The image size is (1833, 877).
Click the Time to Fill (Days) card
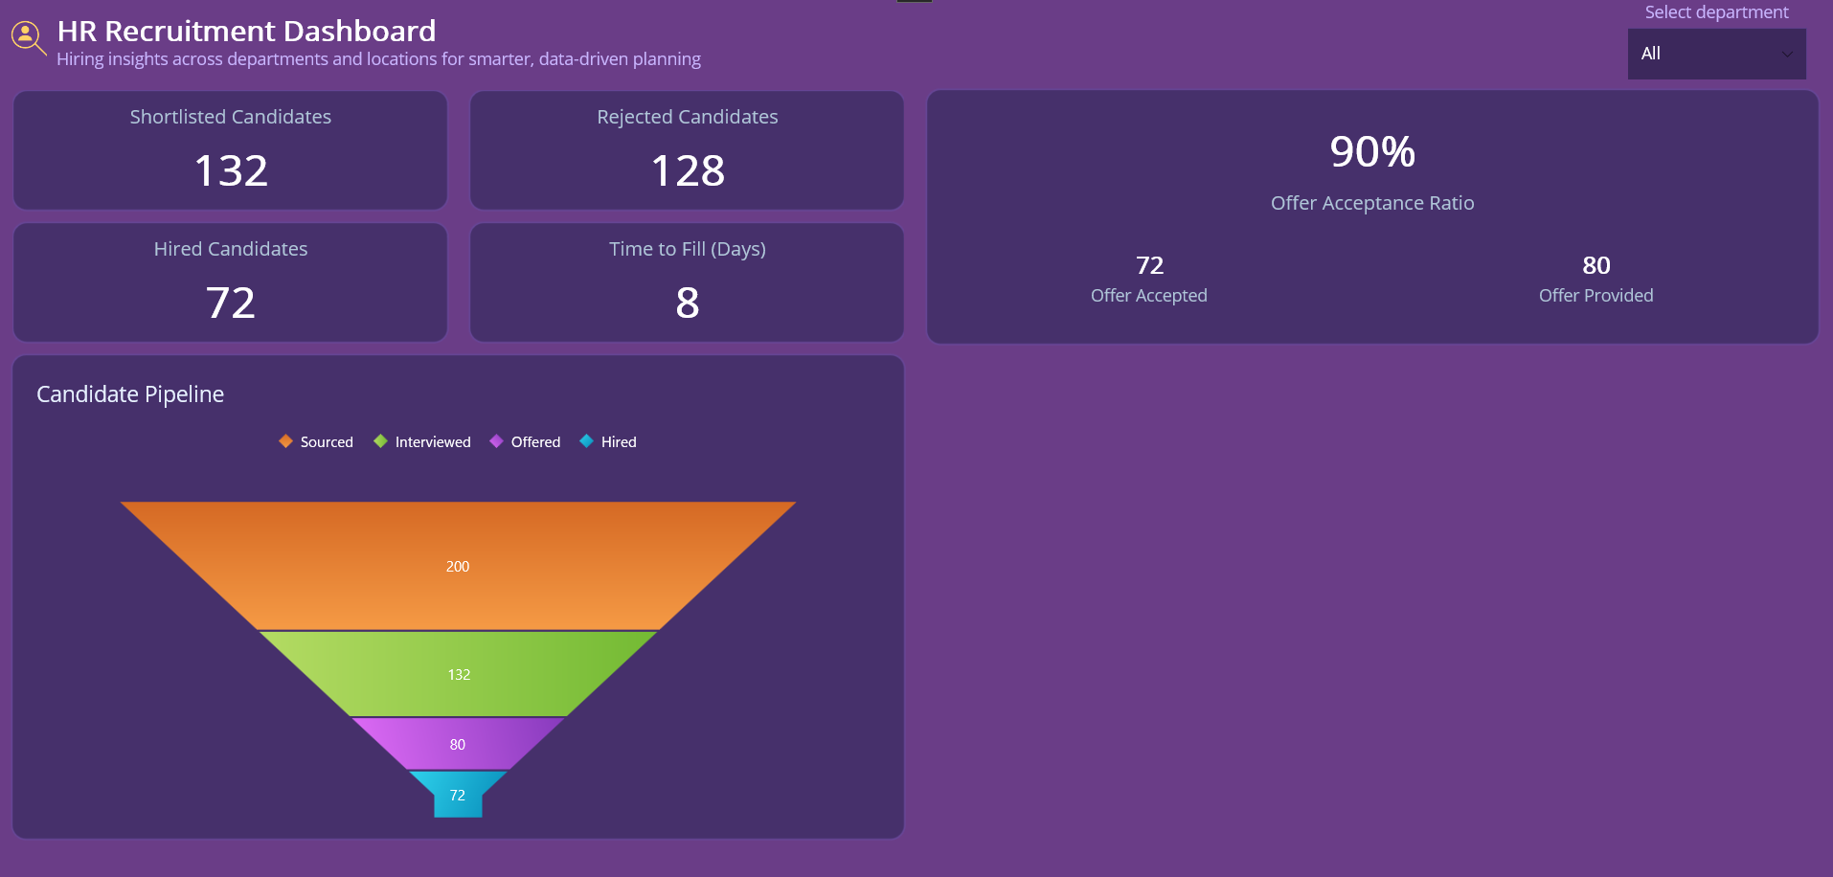pyautogui.click(x=687, y=282)
